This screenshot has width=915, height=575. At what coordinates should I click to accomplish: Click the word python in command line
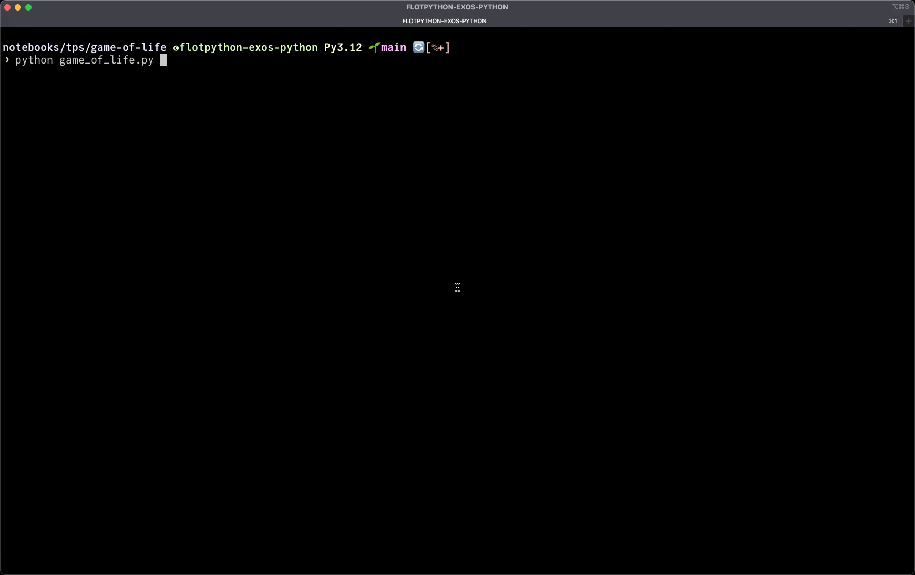(x=34, y=60)
